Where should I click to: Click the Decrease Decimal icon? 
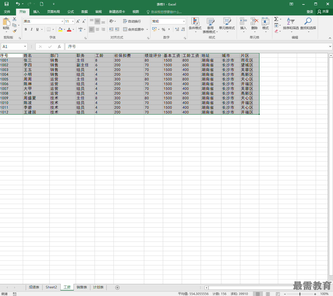(183, 29)
